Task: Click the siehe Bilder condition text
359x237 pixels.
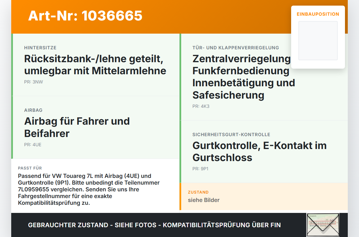Action: pos(204,200)
